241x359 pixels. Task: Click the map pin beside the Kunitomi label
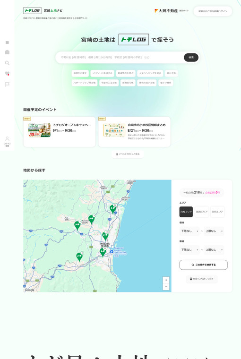91,219
